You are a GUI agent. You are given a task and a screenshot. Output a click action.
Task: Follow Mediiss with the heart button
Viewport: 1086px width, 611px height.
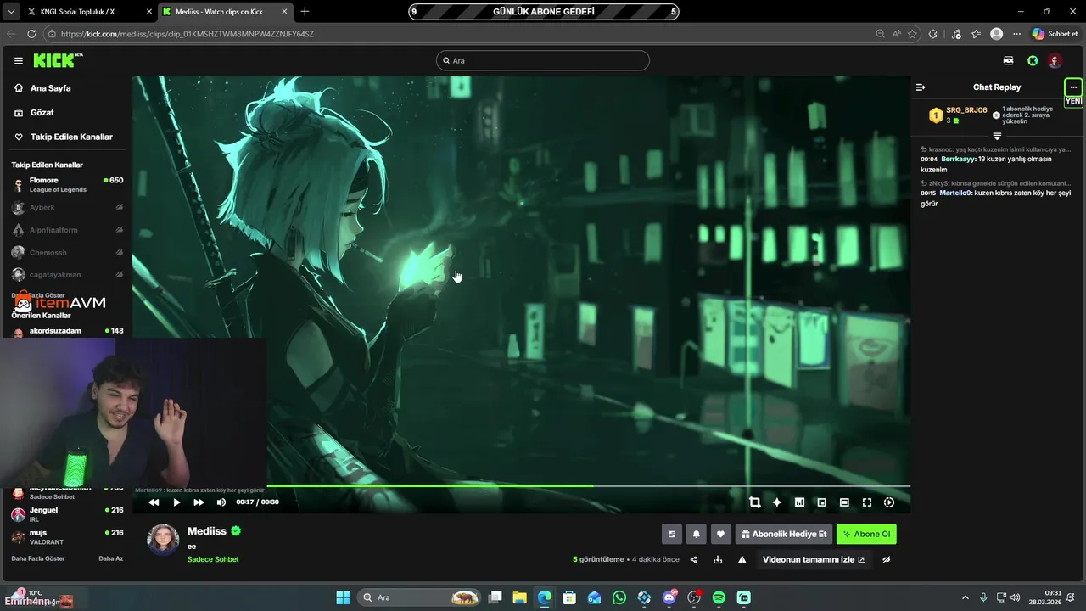(720, 534)
